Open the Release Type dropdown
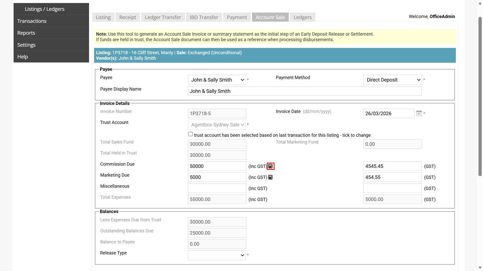Viewport: 483px width, 271px height. click(x=217, y=255)
